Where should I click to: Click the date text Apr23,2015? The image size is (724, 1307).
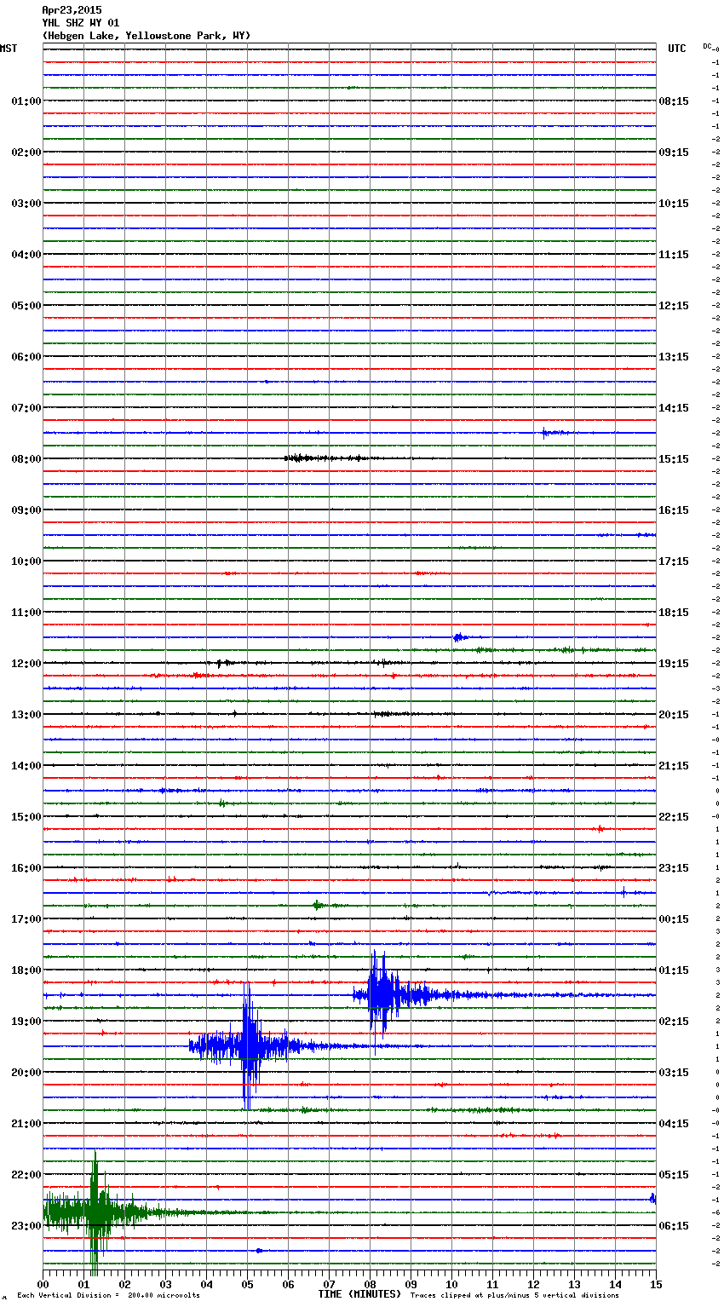[x=72, y=10]
